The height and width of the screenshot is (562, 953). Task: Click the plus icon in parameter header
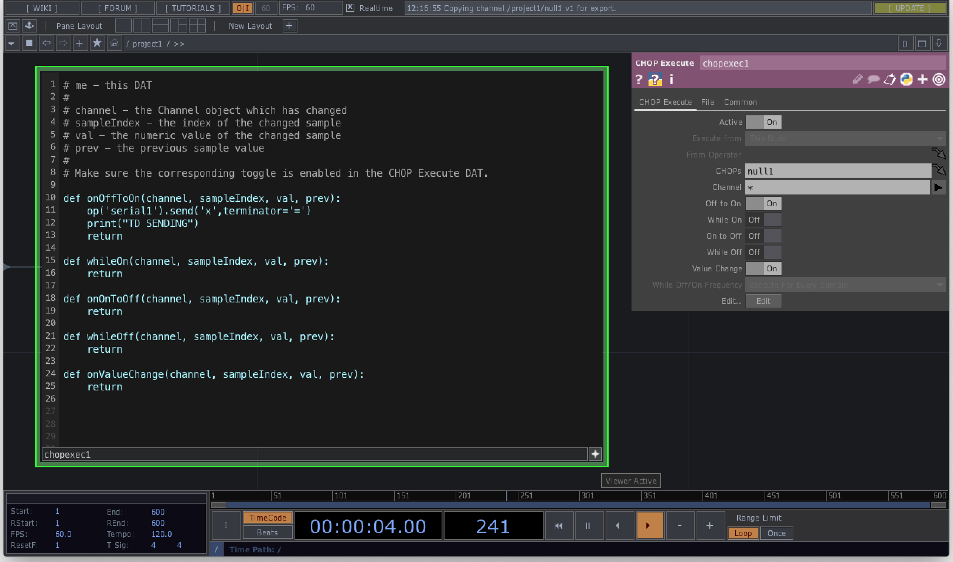[923, 79]
